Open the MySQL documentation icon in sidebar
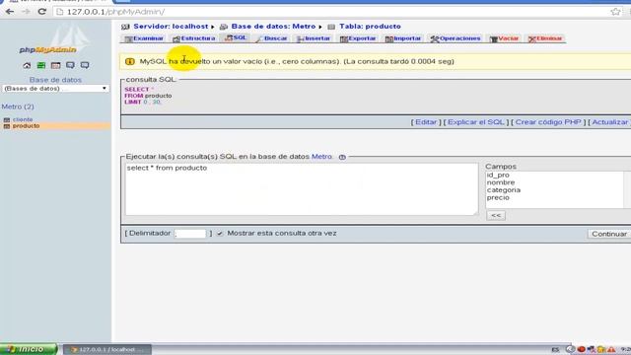This screenshot has height=355, width=631. [x=85, y=65]
